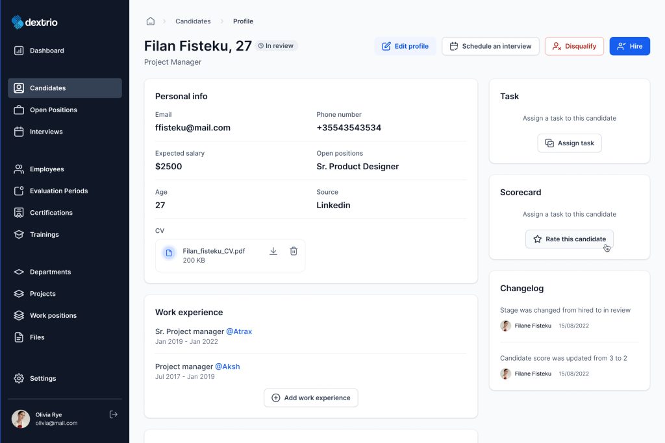665x443 pixels.
Task: Open Settings from the sidebar
Action: (x=43, y=378)
